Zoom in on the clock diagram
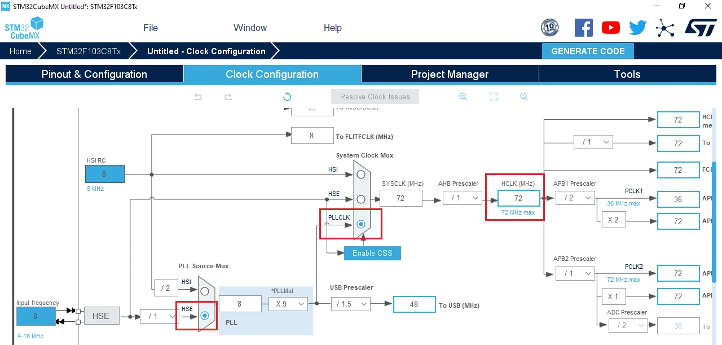Viewport: 722px width, 345px height. [x=463, y=97]
